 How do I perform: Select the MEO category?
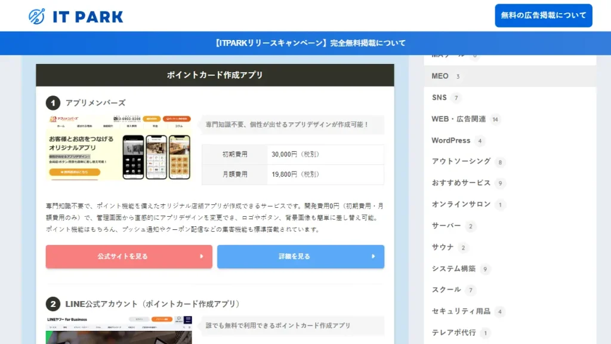pyautogui.click(x=510, y=76)
